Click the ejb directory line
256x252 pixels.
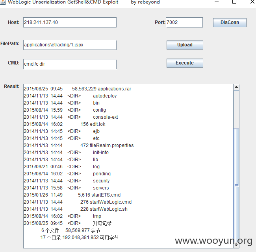pyautogui.click(x=62, y=131)
